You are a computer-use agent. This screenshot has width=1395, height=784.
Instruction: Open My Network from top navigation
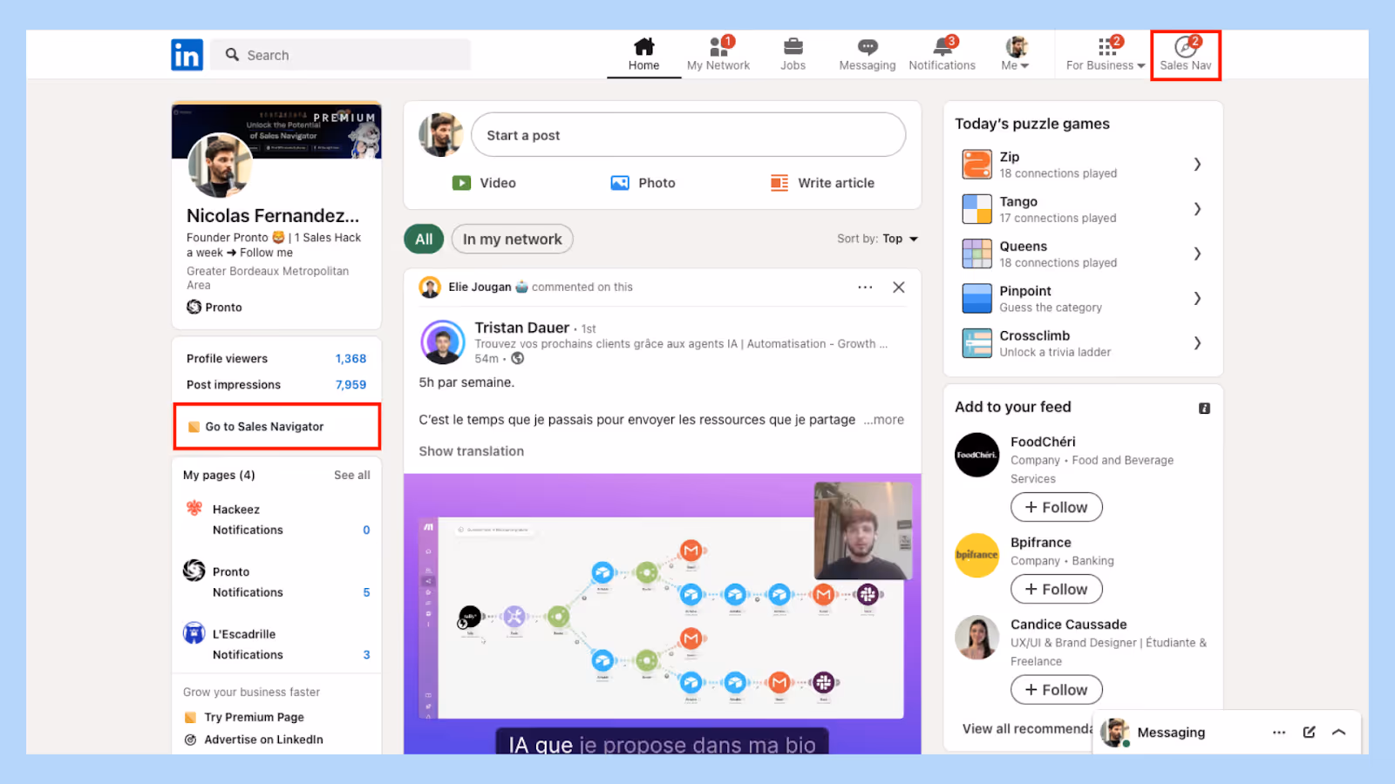[718, 54]
